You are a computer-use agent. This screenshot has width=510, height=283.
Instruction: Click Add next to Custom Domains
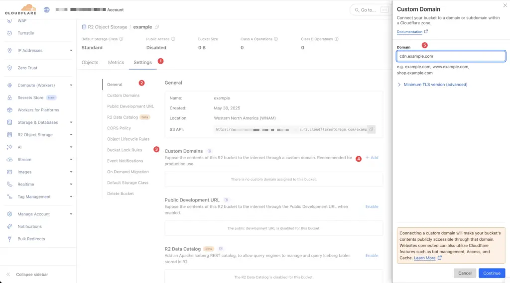pyautogui.click(x=372, y=158)
